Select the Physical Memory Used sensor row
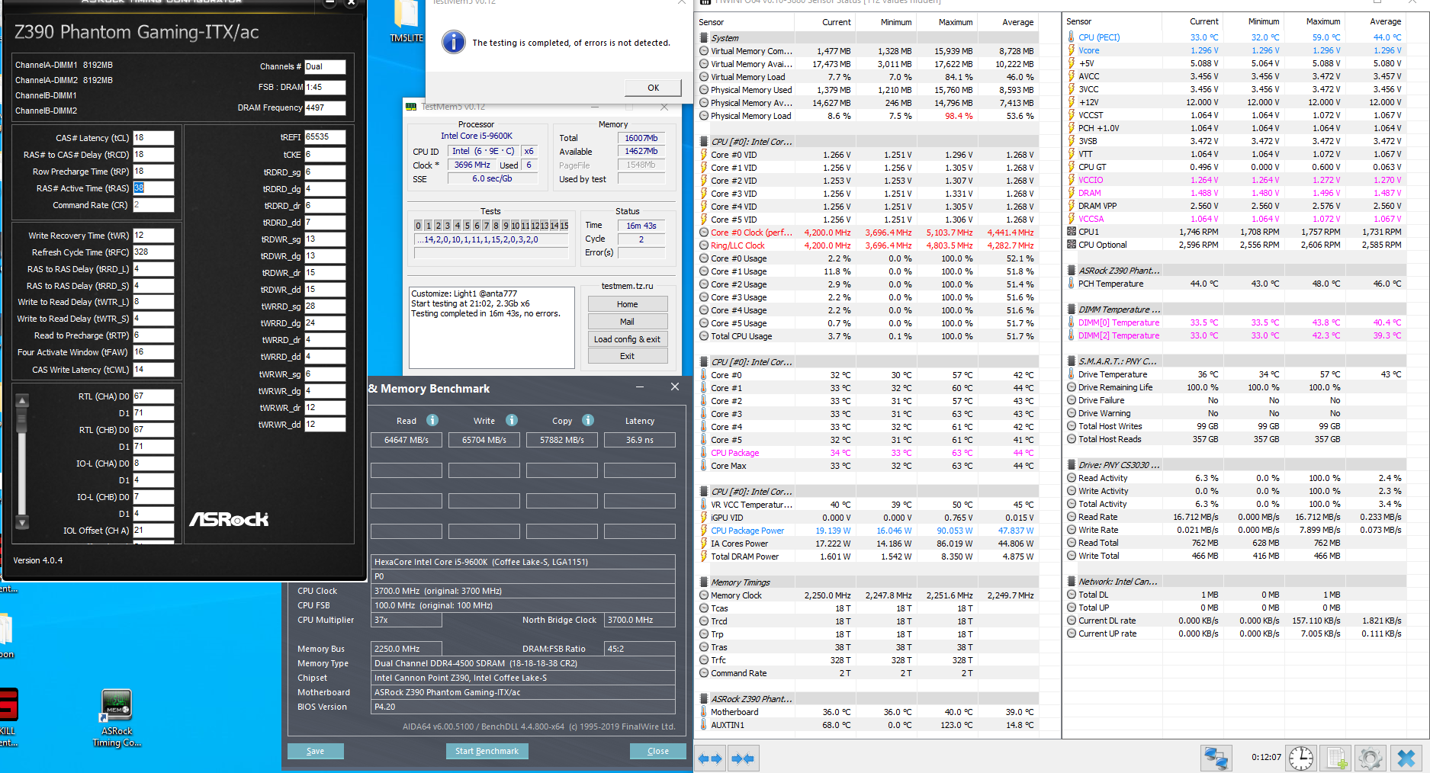This screenshot has width=1430, height=773. point(867,90)
